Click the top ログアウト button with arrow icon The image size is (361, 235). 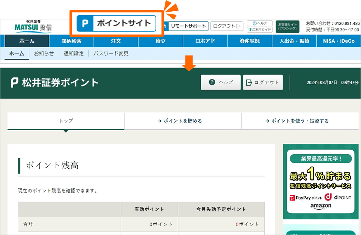(x=227, y=26)
